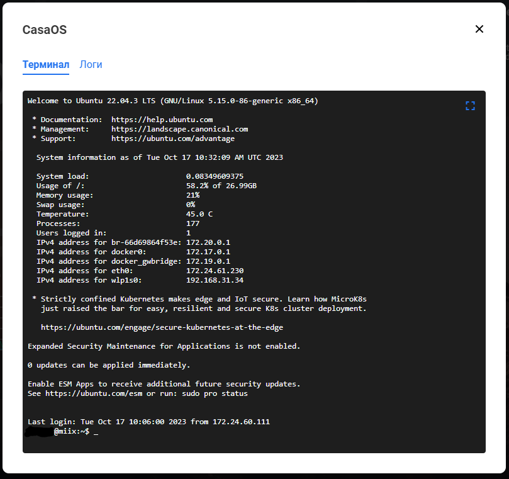
Task: Select the Терминал tab
Action: pos(46,65)
